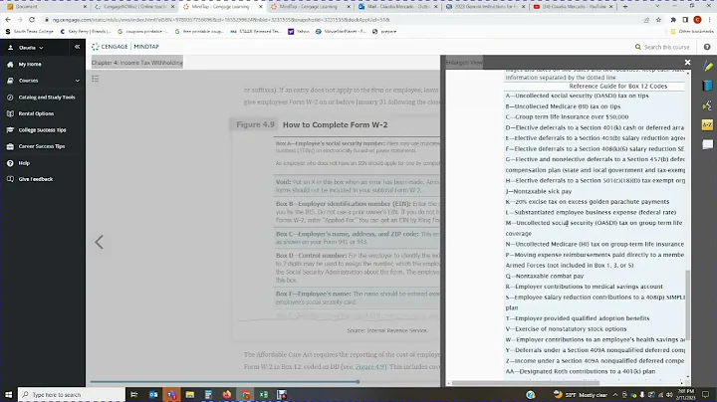The image size is (717, 402).
Task: Show hidden system tray icons
Action: click(615, 395)
